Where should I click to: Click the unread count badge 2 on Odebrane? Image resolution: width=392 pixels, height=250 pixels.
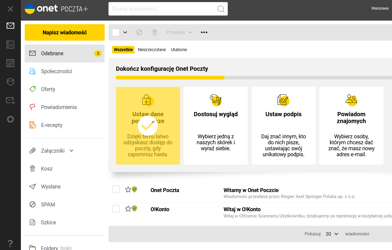(x=98, y=53)
